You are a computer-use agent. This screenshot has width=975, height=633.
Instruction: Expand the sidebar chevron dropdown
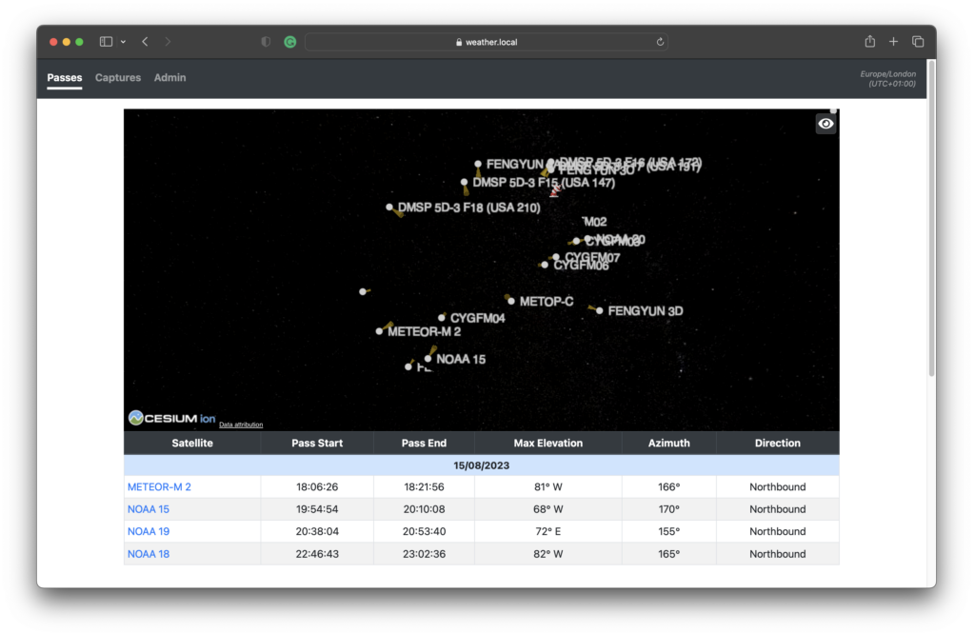tap(124, 41)
